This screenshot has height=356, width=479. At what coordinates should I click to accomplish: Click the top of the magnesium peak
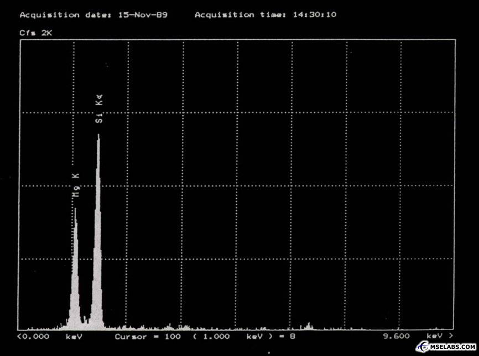75,210
